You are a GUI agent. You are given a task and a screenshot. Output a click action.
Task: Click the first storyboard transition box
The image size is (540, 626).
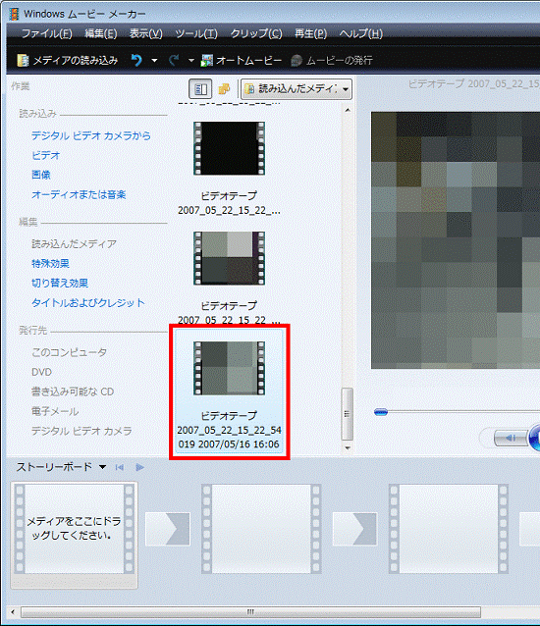point(167,529)
